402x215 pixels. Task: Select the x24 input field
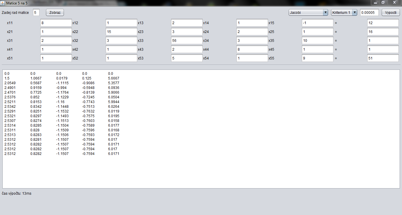pos(252,32)
